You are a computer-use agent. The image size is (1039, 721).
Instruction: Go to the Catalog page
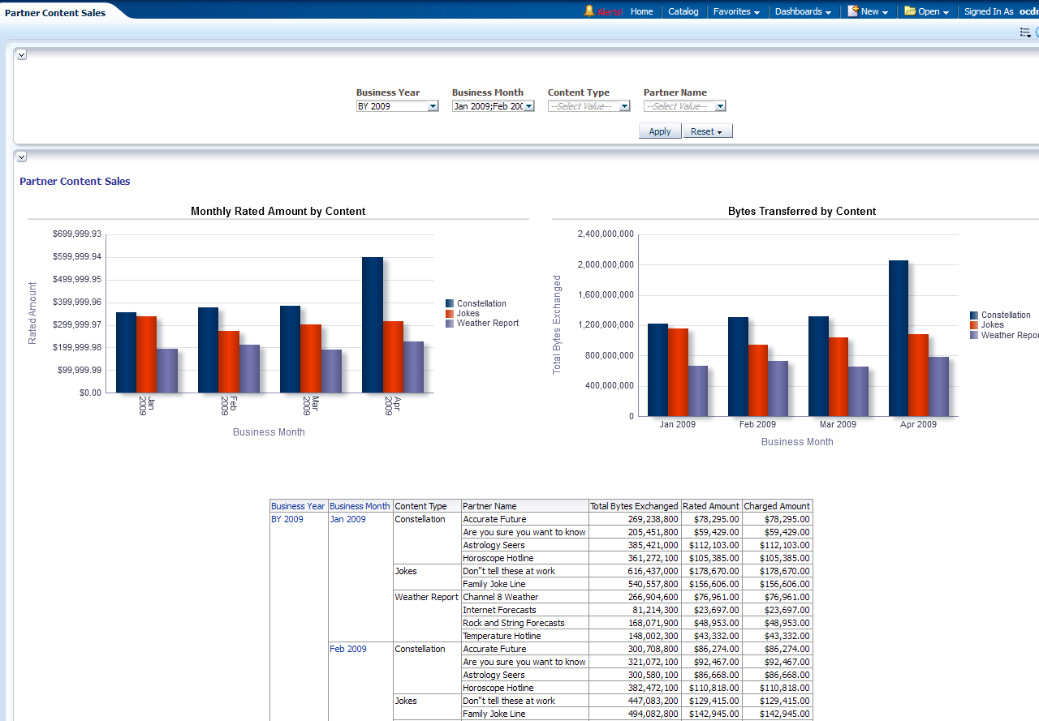click(683, 11)
